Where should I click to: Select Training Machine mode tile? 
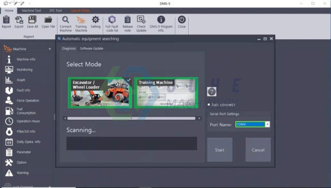[x=166, y=93]
